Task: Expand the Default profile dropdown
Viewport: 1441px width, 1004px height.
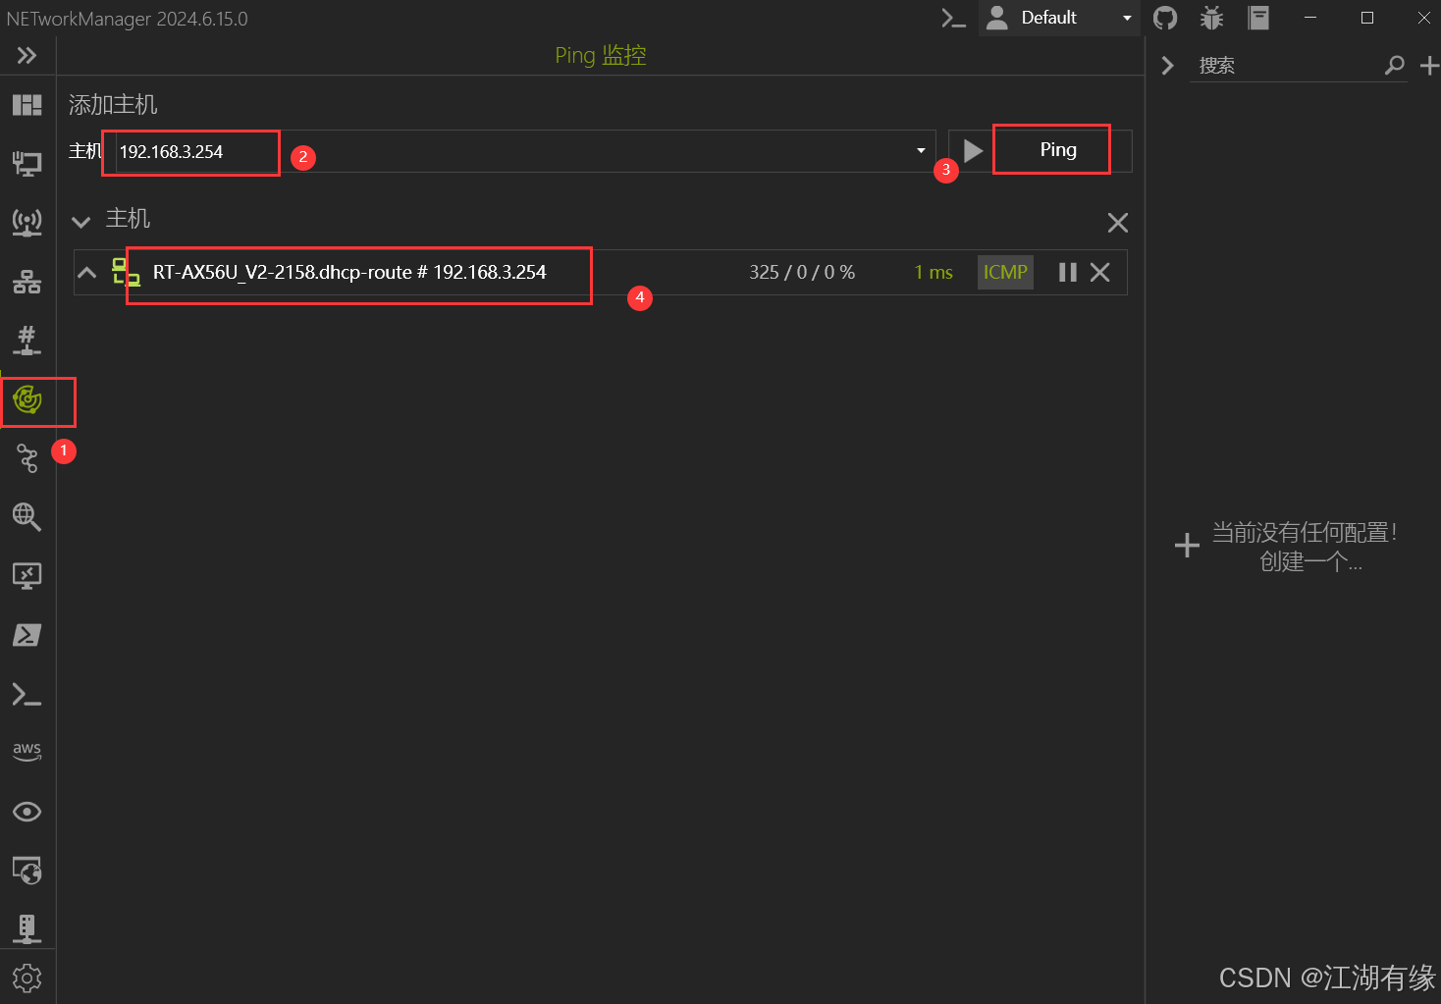Action: pos(1125,18)
